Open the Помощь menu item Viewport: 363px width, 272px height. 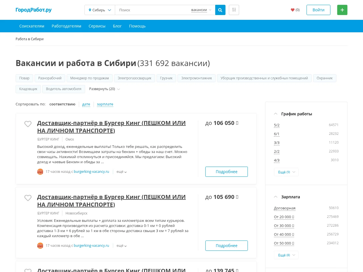pyautogui.click(x=137, y=26)
